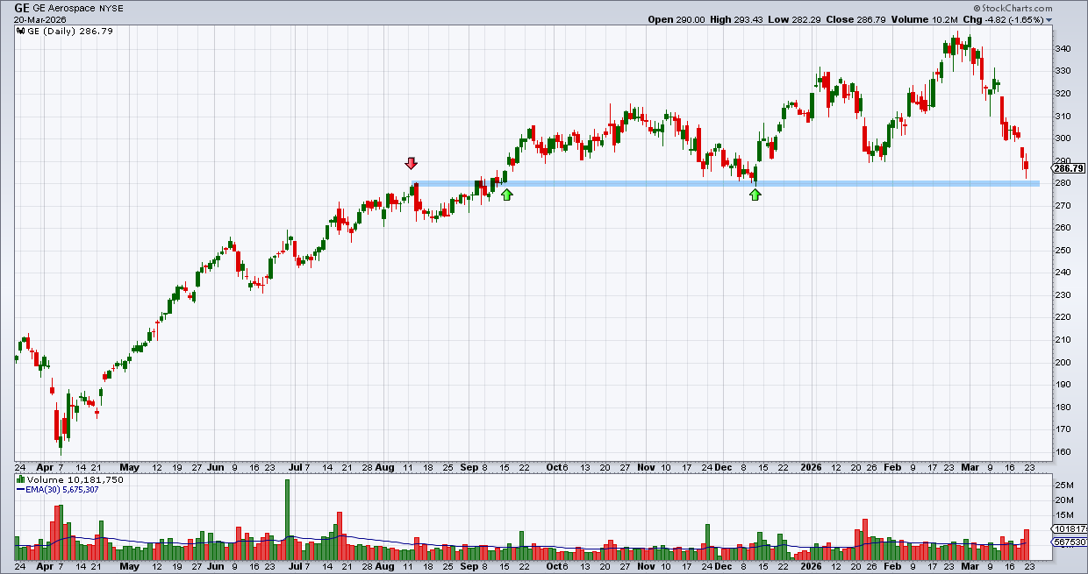Click the 160 price axis label
Screen dimensions: 1088x574
[x=1063, y=452]
